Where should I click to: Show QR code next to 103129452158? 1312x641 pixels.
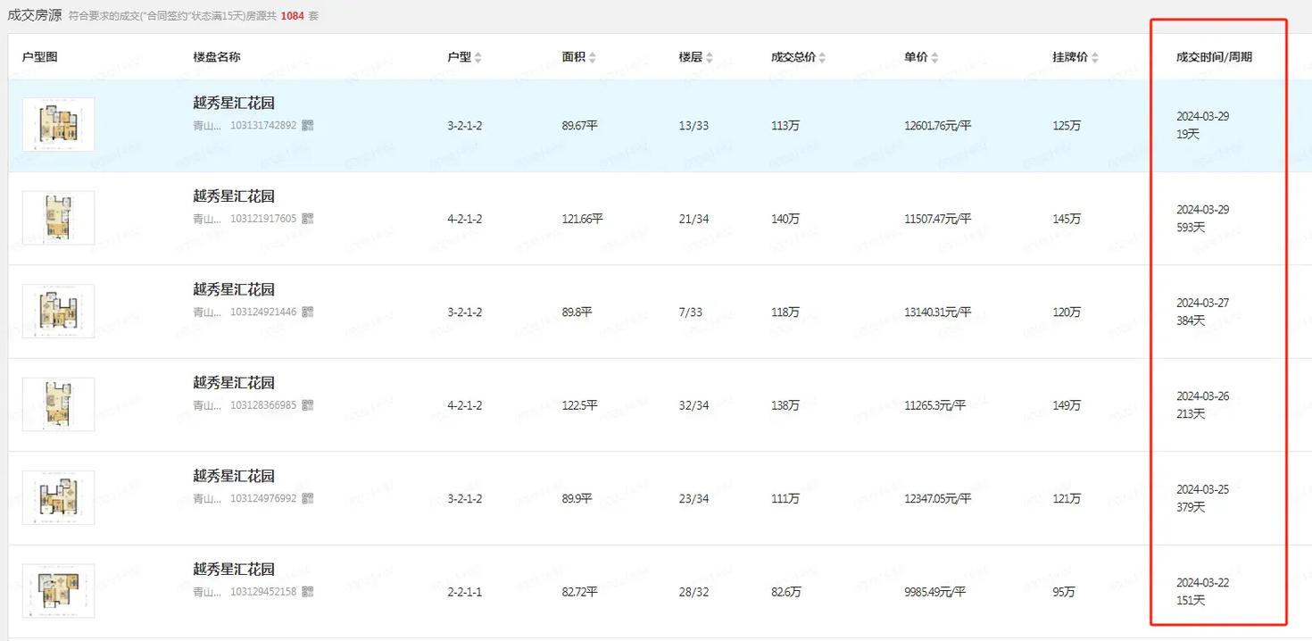[x=308, y=592]
